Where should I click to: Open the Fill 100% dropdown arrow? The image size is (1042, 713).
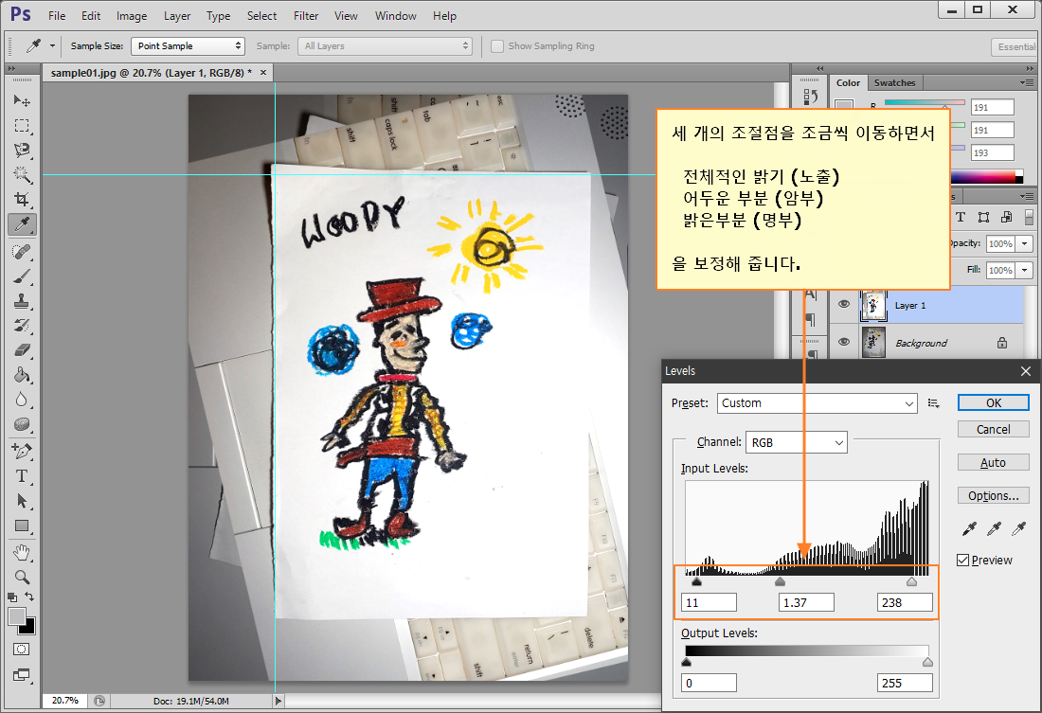[x=1025, y=271]
